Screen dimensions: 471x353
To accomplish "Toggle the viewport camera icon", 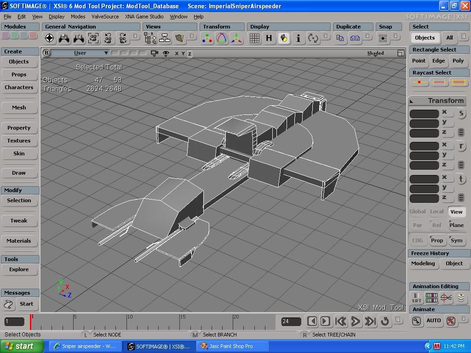I will pyautogui.click(x=155, y=53).
